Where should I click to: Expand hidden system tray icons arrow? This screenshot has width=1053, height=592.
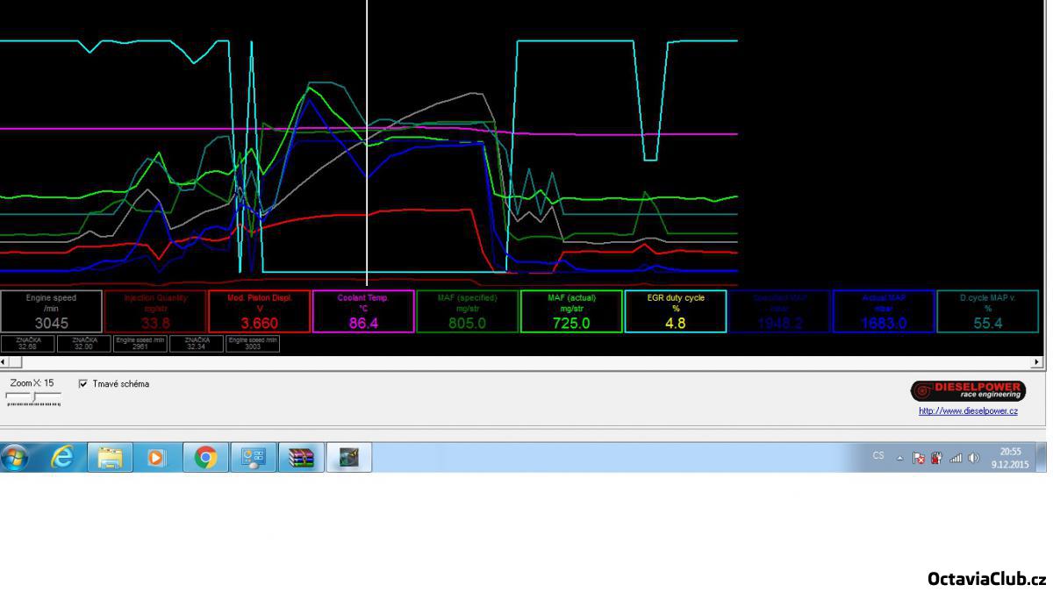click(x=900, y=457)
